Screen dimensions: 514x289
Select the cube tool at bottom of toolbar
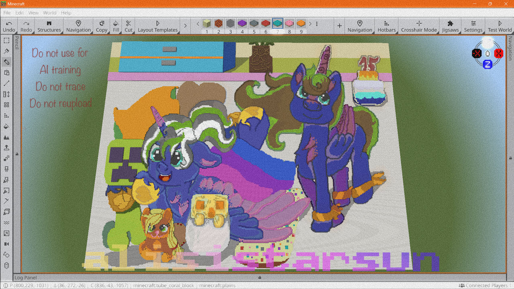[x=6, y=265]
